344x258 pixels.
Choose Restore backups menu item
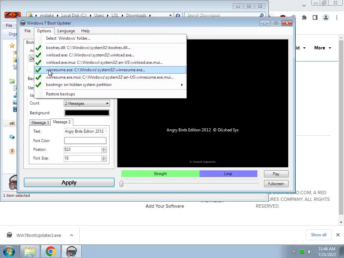(111, 94)
